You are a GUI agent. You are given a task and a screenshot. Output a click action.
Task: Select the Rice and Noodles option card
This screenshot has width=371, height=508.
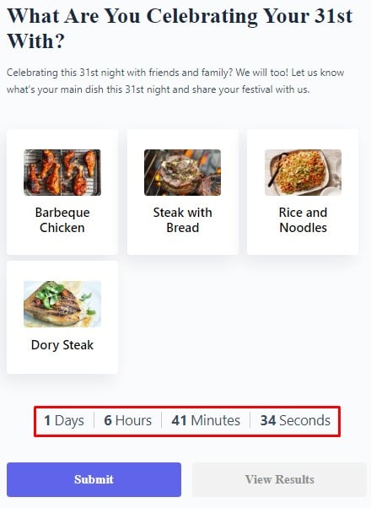(303, 192)
